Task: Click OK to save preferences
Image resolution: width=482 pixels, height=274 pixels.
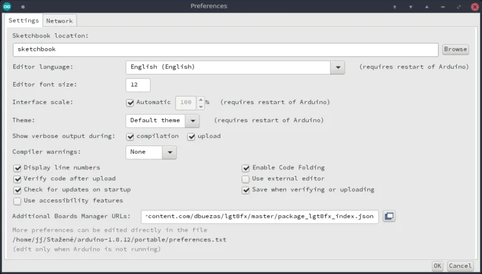Action: 437,266
